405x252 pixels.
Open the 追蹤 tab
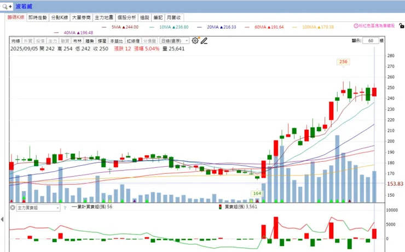pos(144,17)
